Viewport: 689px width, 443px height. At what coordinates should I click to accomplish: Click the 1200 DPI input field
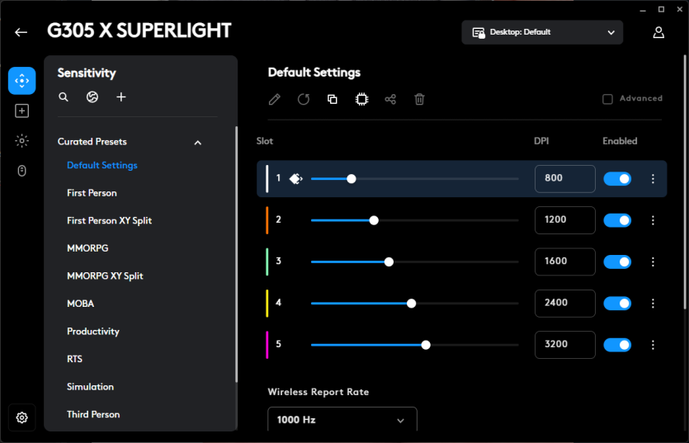(x=565, y=220)
